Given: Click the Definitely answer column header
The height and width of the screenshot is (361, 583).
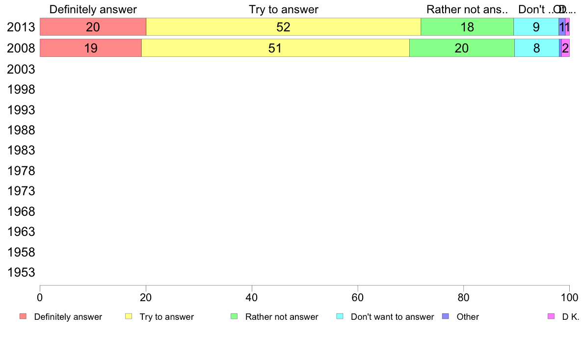Looking at the screenshot, I should coord(93,9).
